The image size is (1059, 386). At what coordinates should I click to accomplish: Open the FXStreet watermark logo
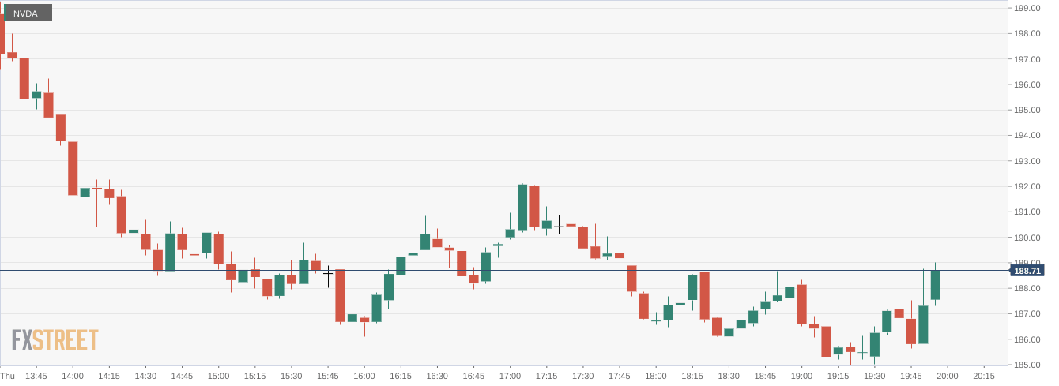[55, 340]
